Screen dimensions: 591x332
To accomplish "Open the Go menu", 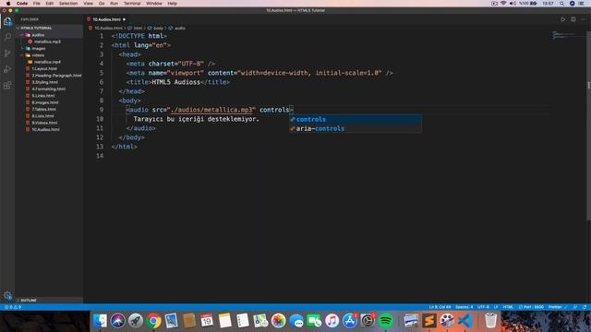I will (x=102, y=4).
